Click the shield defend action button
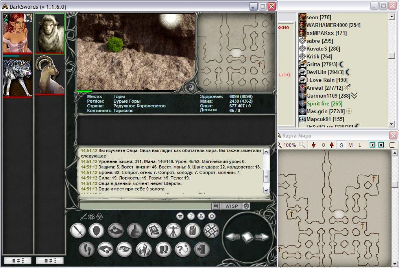Viewport: 399px width, 268px height. coord(97,230)
